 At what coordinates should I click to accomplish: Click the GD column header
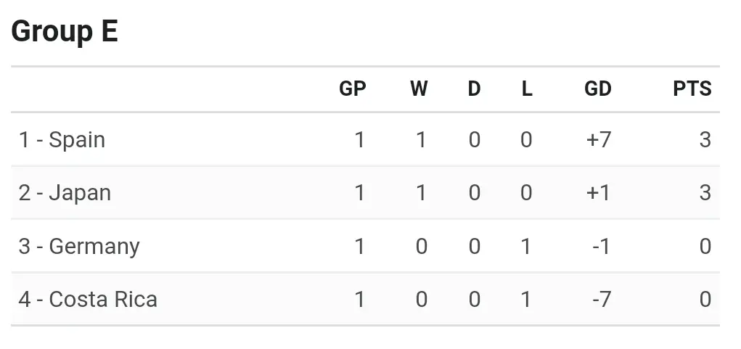598,89
